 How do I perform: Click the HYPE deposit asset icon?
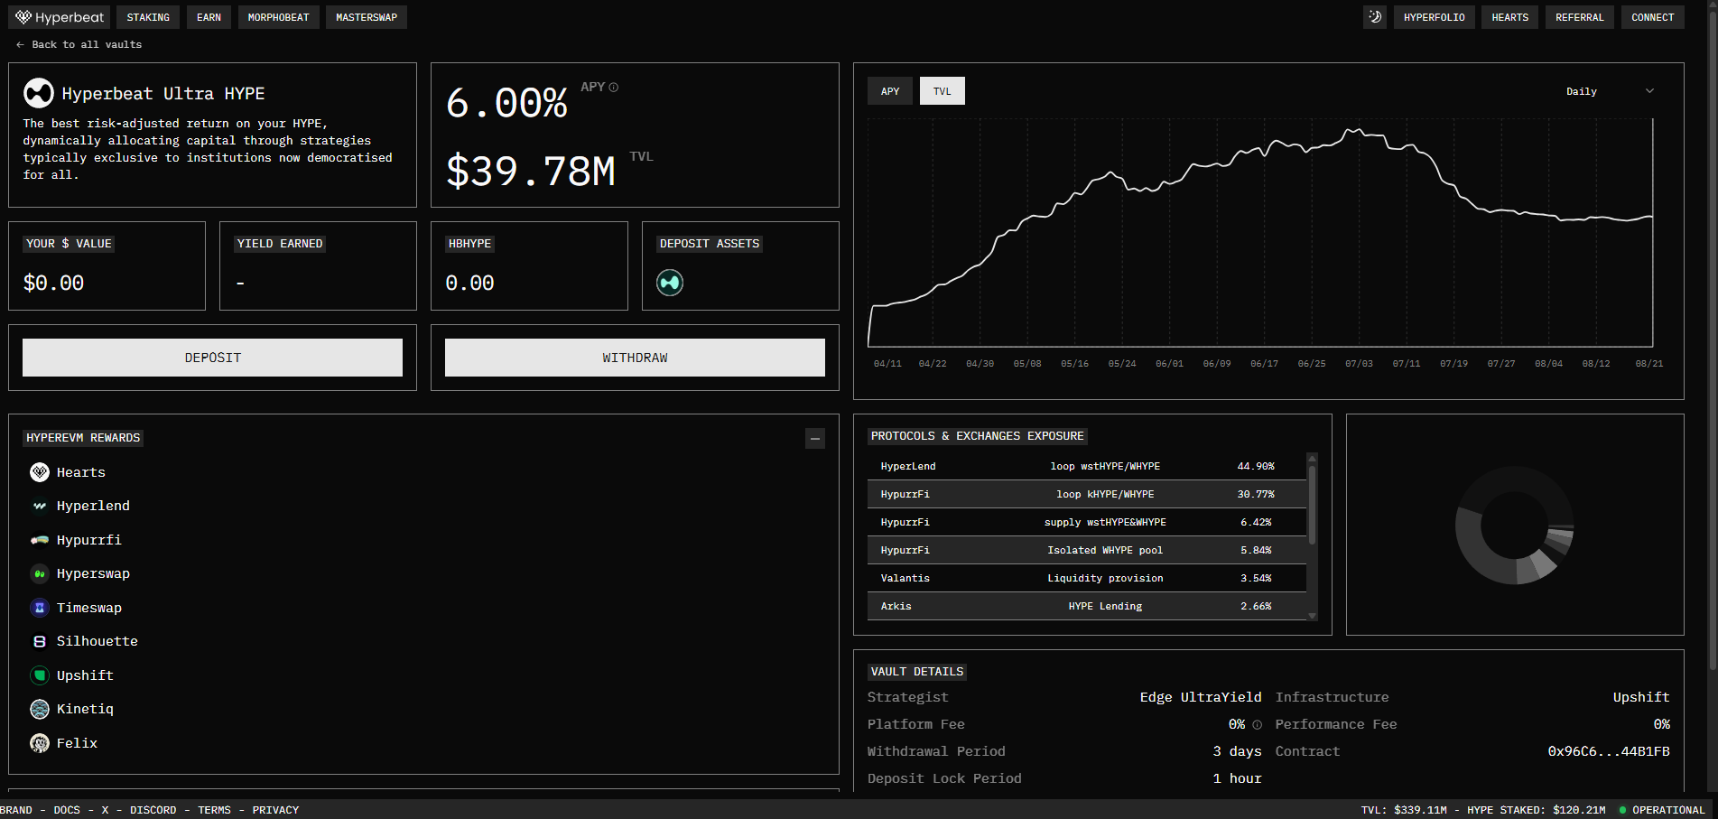(670, 283)
